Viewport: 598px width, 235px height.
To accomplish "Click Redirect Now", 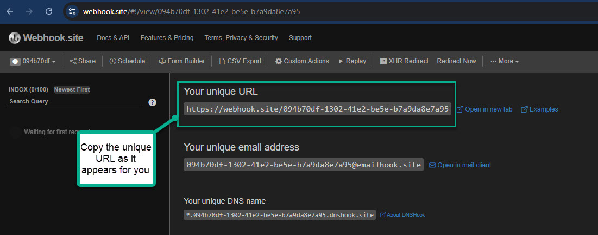I will click(456, 61).
